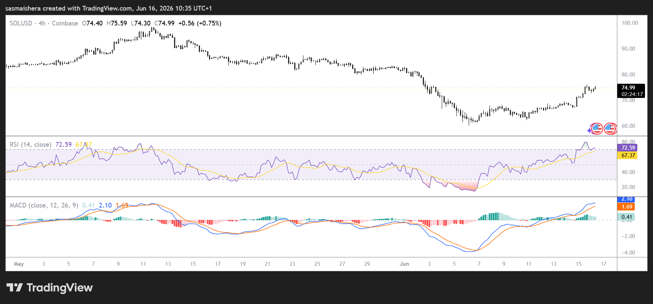Click the US flag event icon beside the purple sparkle
Viewport: 653px width, 304px height.
tap(597, 129)
